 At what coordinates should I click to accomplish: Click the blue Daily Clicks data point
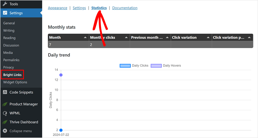click(x=61, y=130)
